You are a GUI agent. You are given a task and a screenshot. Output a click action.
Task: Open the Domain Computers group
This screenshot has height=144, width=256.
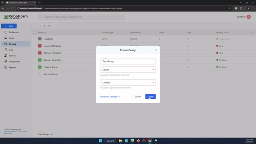click(x=53, y=53)
